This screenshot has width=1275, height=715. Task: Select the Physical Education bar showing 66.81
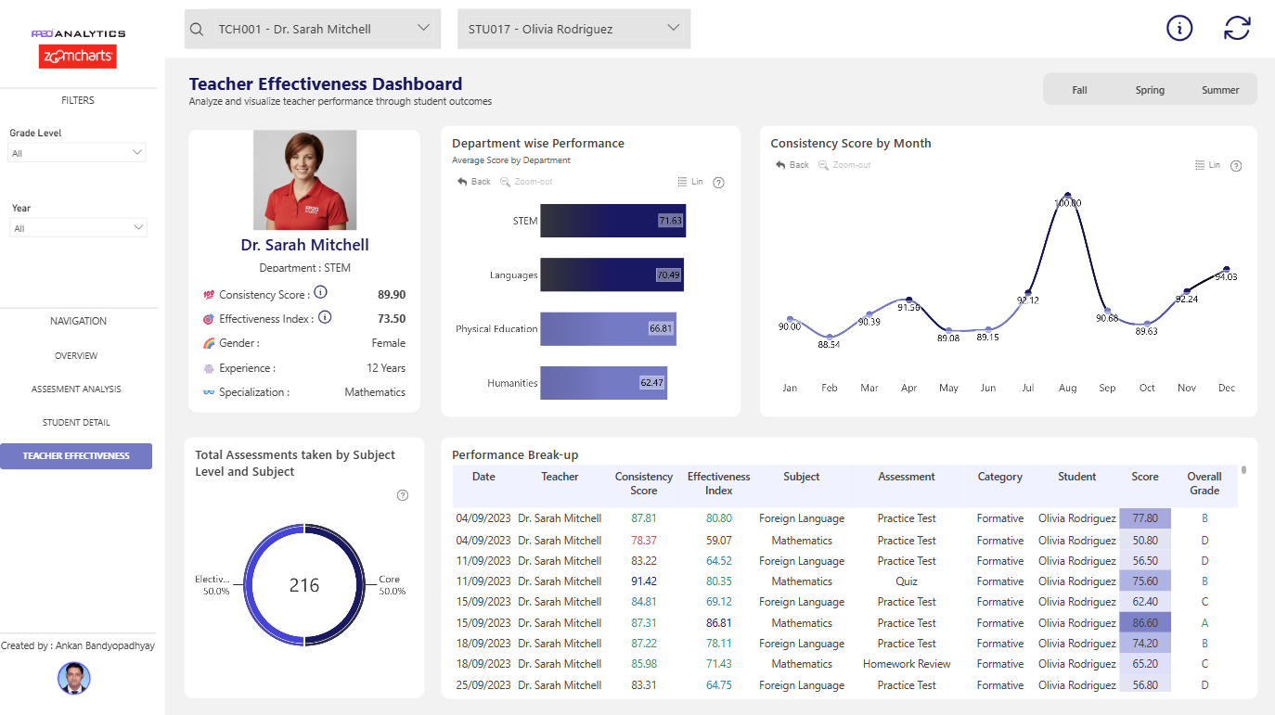[608, 328]
